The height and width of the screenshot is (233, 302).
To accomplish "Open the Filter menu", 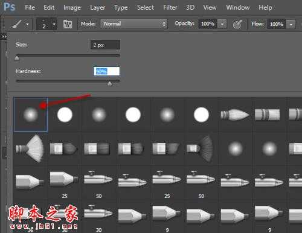I will (170, 7).
